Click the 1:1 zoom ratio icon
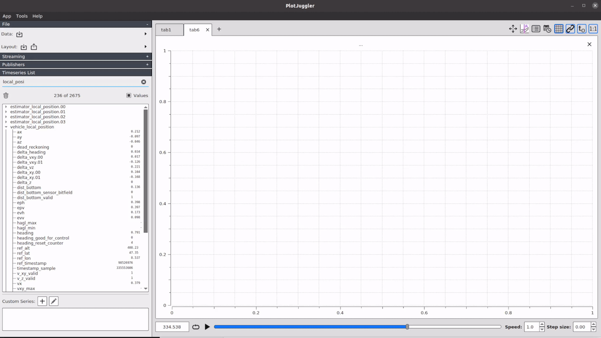Image resolution: width=601 pixels, height=338 pixels. pyautogui.click(x=593, y=29)
